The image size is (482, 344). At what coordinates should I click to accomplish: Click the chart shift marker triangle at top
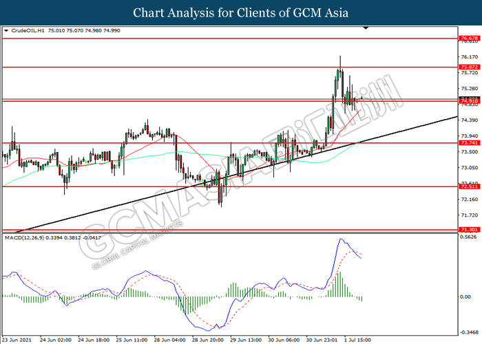point(366,28)
